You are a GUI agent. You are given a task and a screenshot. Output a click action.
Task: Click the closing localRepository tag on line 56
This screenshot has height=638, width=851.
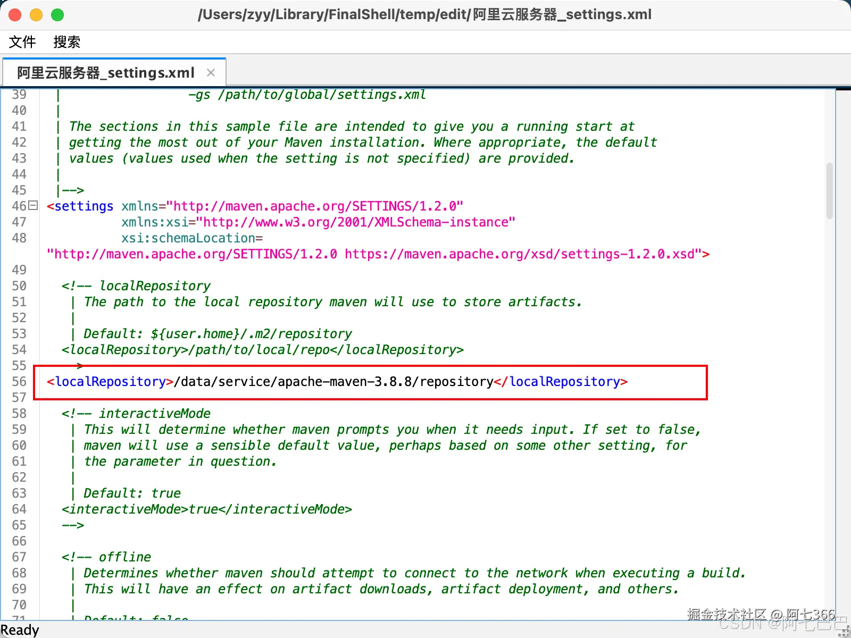point(561,382)
